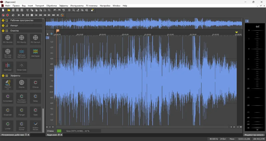Toggle the red Record button

coord(8,15)
